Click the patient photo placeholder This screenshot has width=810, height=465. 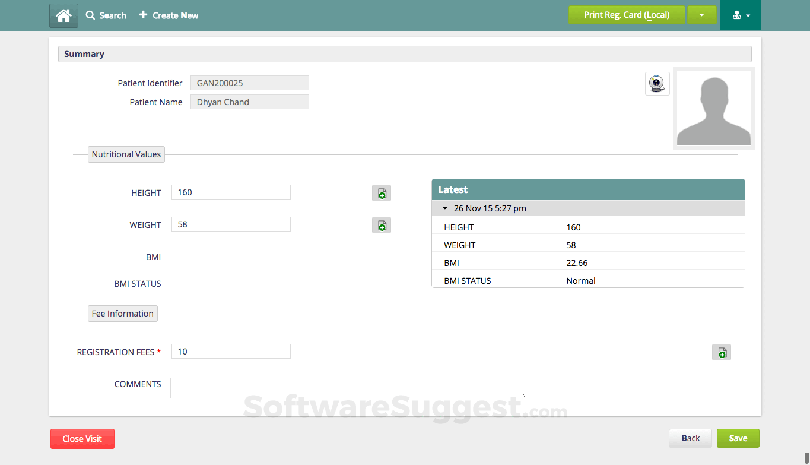tap(714, 109)
